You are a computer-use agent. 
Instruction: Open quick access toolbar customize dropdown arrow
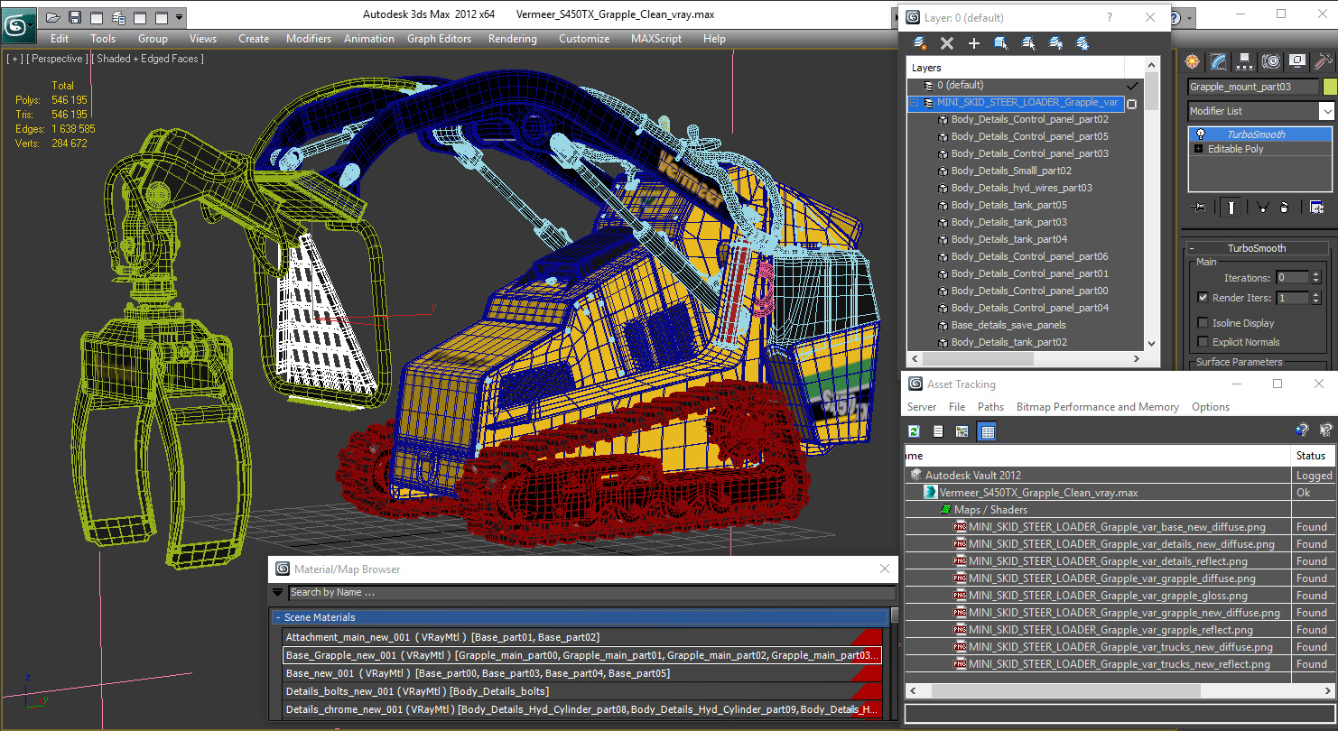tap(180, 17)
